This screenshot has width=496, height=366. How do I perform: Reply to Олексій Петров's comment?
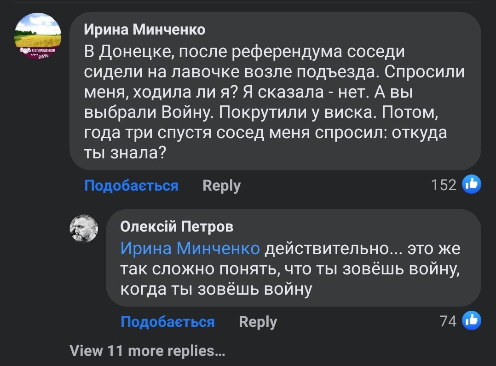[258, 321]
